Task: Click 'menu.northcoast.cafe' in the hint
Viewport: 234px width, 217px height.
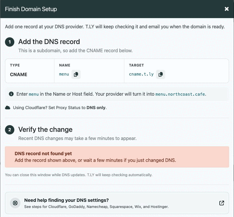Action: (x=180, y=94)
